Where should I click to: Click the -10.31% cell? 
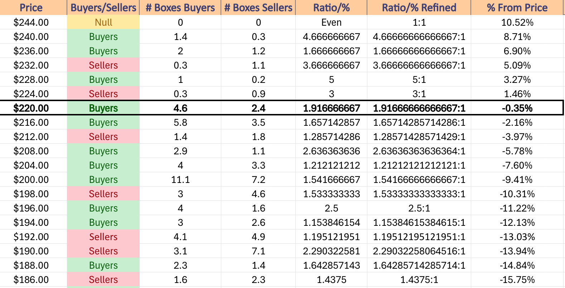coord(517,194)
